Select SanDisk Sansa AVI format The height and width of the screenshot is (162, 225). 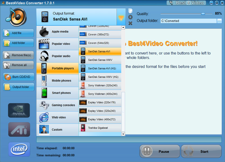pyautogui.click(x=100, y=51)
